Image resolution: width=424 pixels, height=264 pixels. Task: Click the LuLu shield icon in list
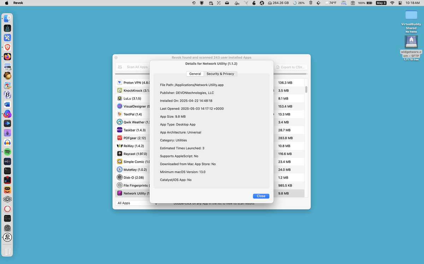point(119,98)
